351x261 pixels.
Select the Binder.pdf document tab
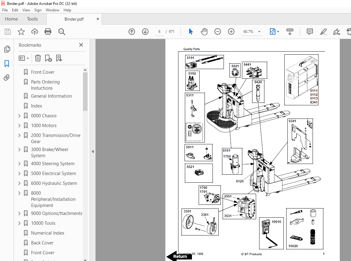74,19
